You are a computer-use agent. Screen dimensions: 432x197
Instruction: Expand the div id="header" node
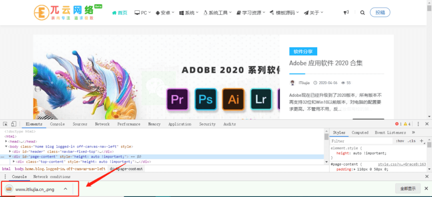[10, 152]
